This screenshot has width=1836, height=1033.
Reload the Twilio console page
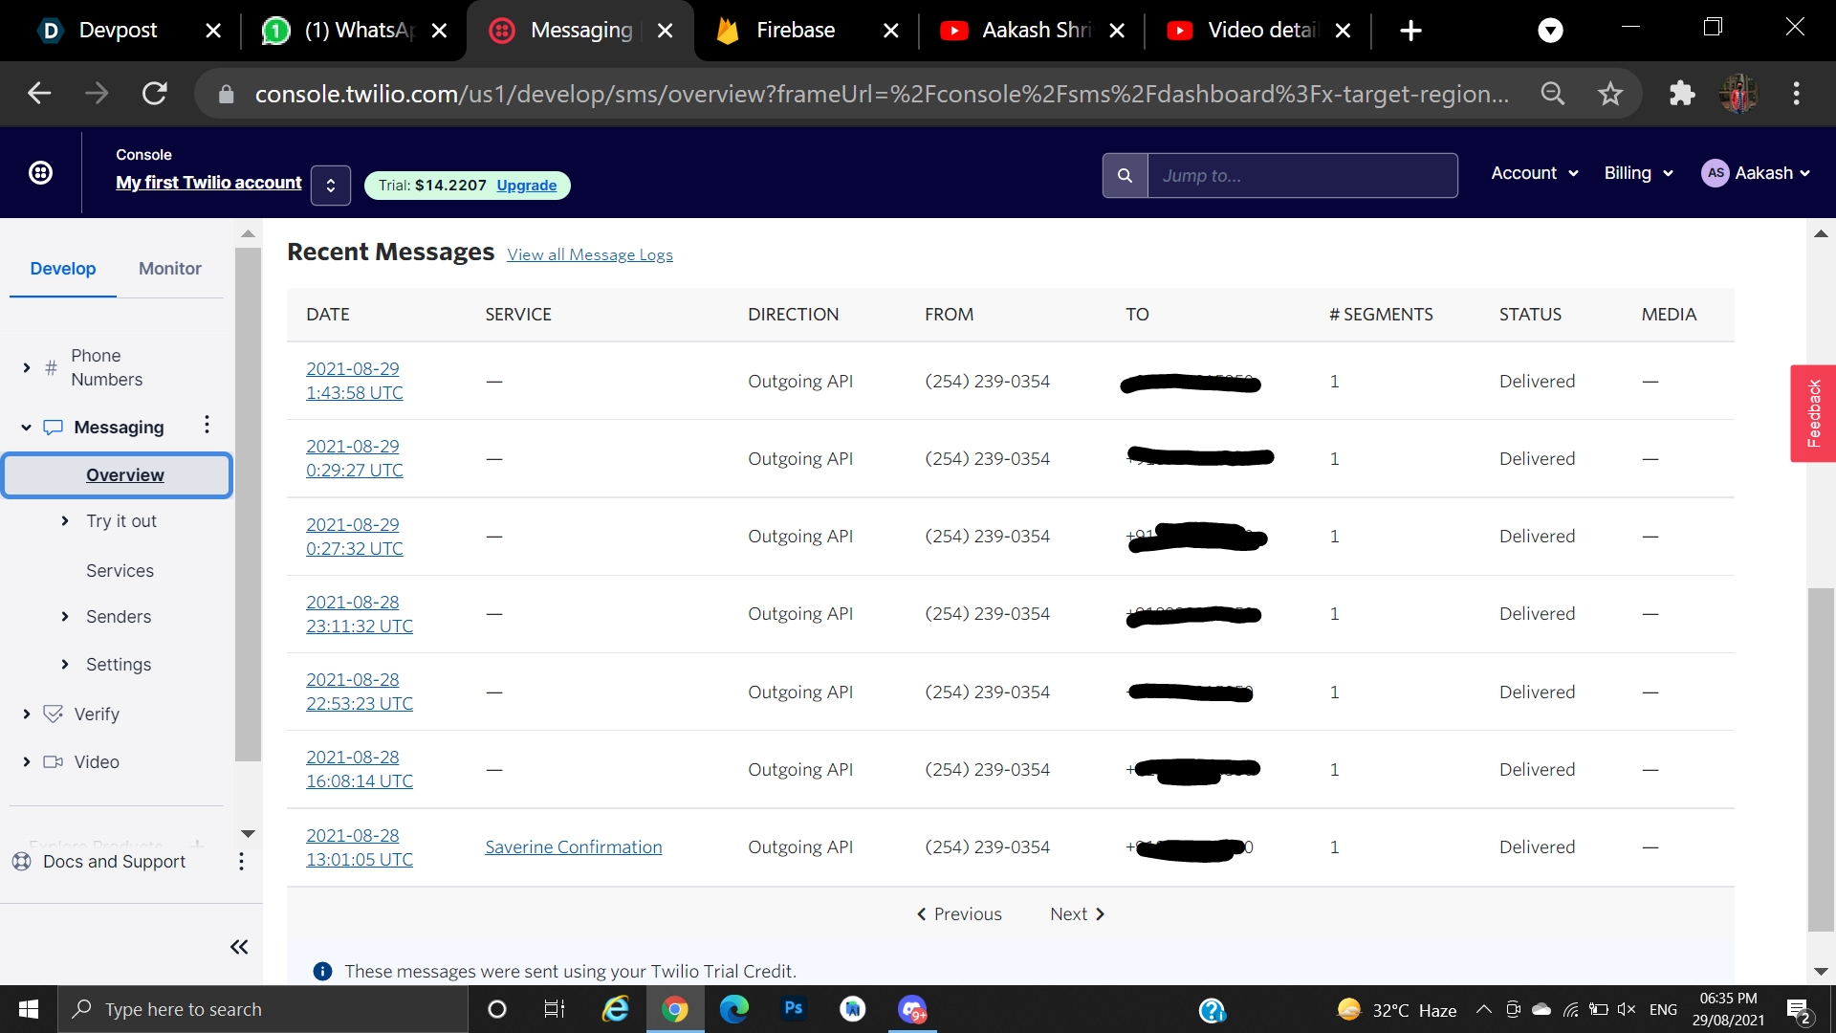click(x=155, y=94)
